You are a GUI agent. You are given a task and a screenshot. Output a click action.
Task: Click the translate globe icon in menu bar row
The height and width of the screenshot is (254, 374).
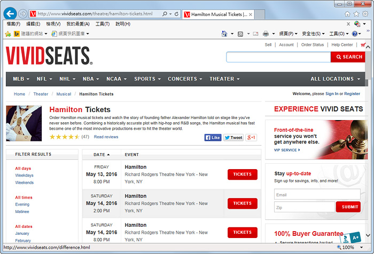[x=357, y=24]
